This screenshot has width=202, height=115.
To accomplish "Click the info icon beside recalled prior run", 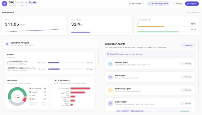I will (108, 54).
